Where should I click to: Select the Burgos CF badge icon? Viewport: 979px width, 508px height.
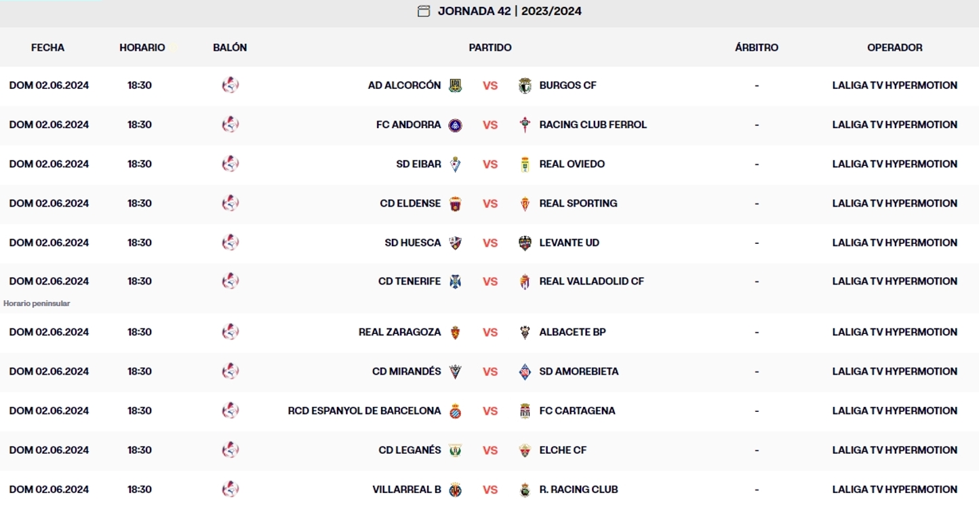tap(525, 85)
